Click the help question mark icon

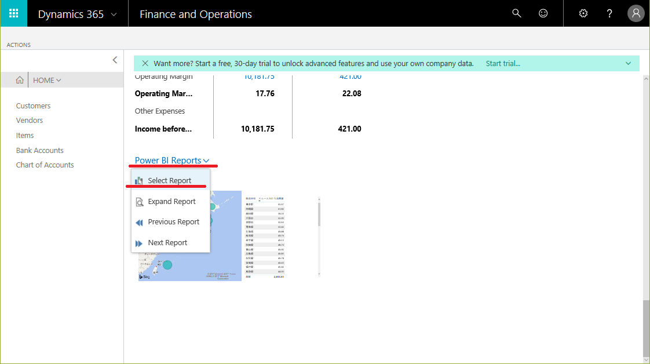click(x=609, y=14)
